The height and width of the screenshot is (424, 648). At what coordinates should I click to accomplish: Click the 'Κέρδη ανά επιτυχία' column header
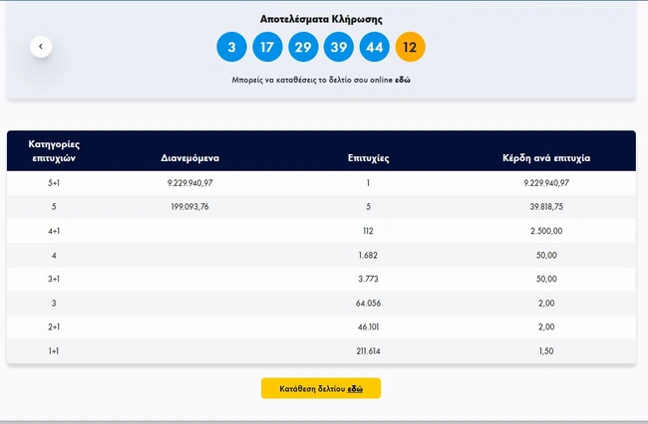point(547,157)
